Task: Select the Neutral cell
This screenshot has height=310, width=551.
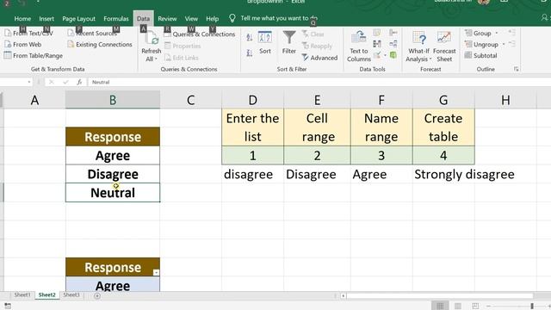Action: (113, 193)
